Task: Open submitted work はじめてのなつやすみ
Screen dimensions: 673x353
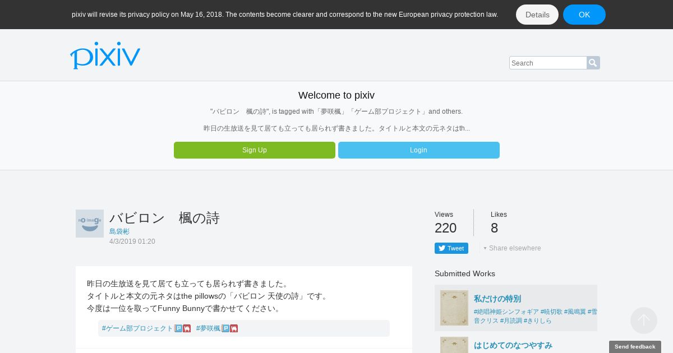Action: click(x=513, y=345)
